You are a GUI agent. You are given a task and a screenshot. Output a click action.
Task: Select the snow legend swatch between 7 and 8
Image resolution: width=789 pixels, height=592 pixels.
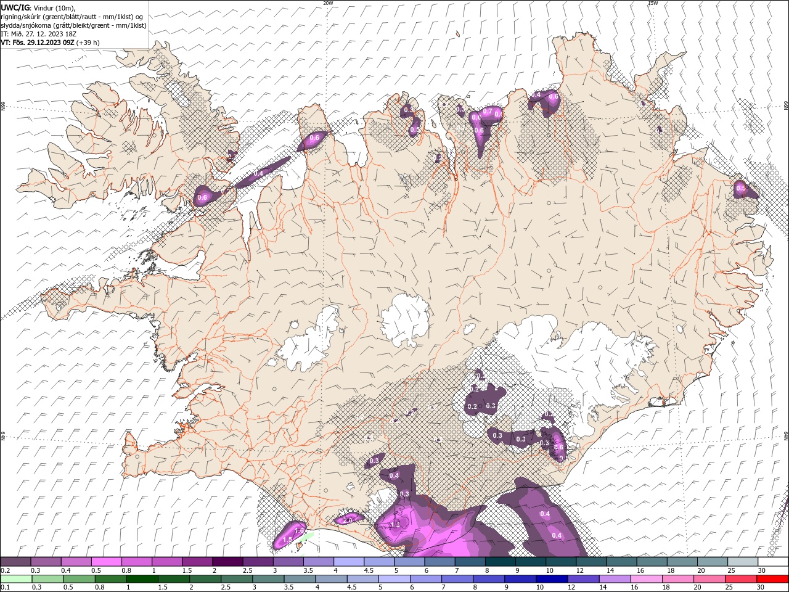click(469, 561)
